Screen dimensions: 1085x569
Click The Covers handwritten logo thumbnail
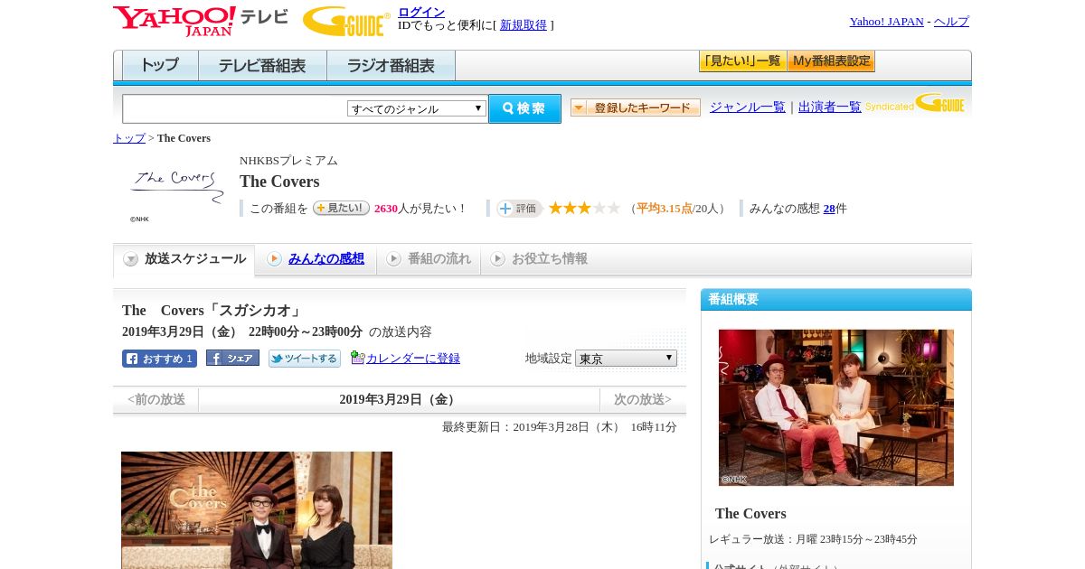point(176,188)
